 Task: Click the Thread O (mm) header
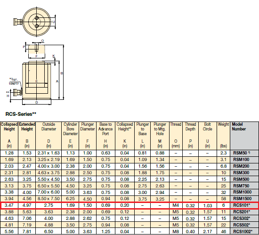pos(176,136)
